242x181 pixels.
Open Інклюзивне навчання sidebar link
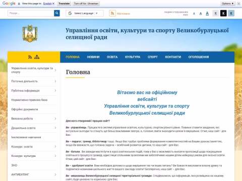click(26, 137)
